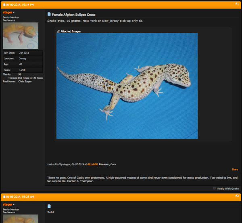Viewport: 242px width, 223px height.
Task: Click the timestamp 01-02-2014, 09:14 PM
Action: [20, 4]
